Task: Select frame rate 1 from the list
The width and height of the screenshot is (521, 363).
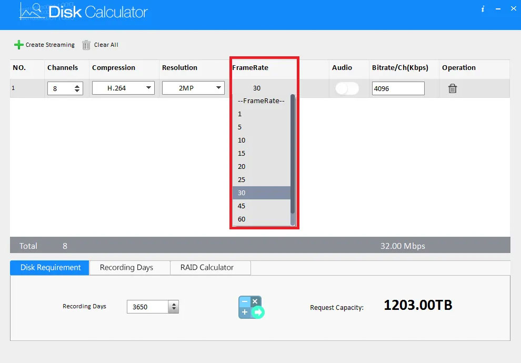Action: click(262, 114)
